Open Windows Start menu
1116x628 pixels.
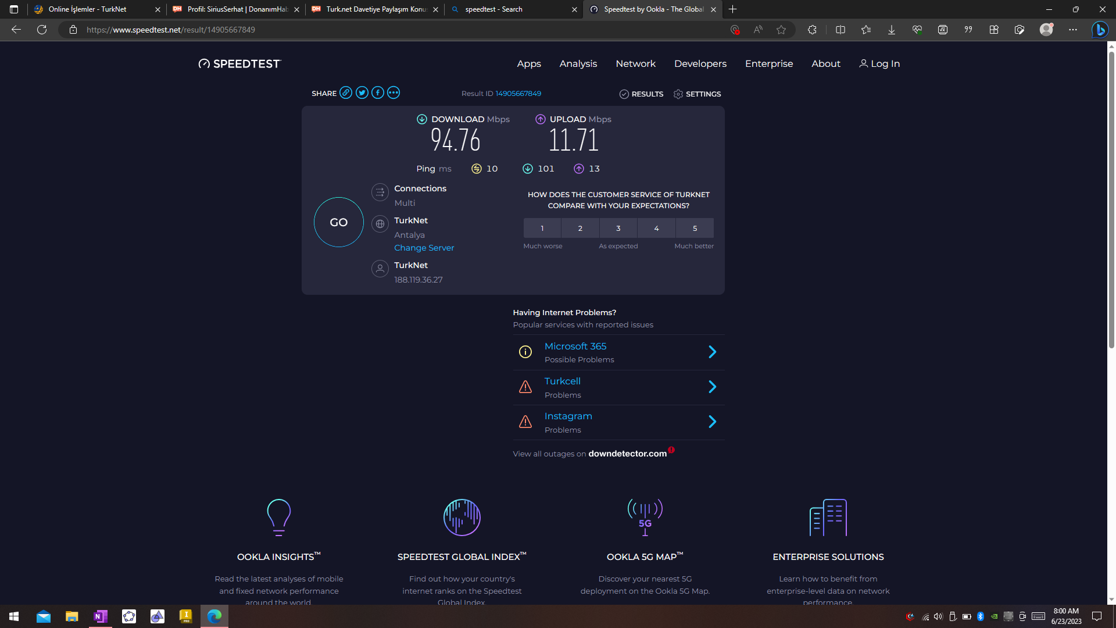coord(14,616)
